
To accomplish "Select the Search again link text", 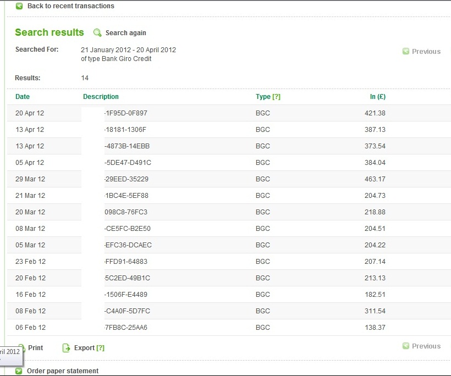I will tap(125, 33).
